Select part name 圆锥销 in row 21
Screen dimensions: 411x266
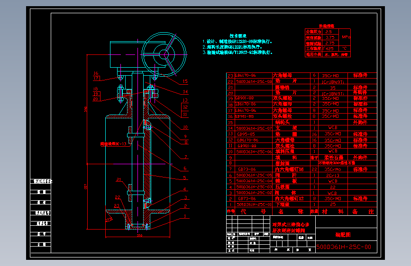point(283,88)
